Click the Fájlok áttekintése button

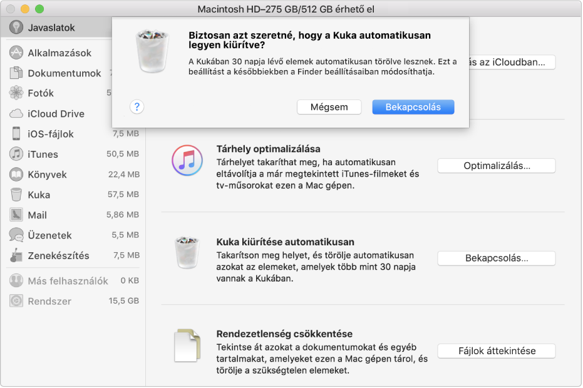click(497, 351)
